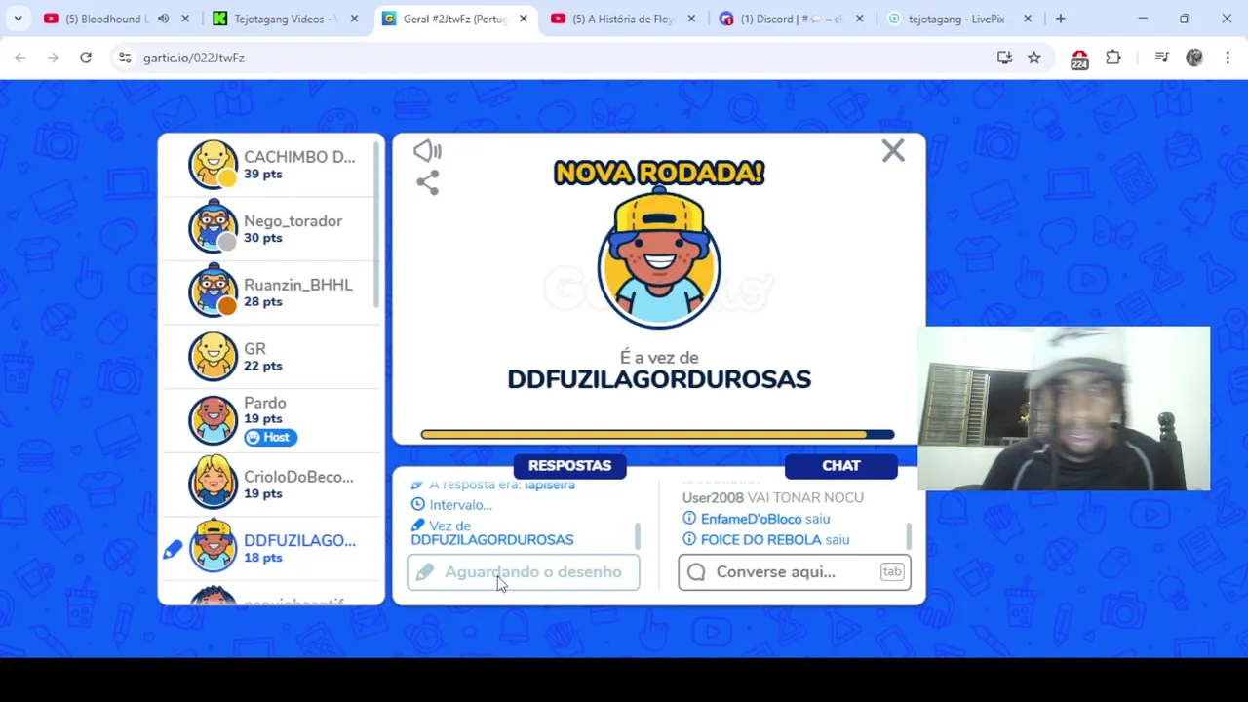The width and height of the screenshot is (1248, 702).
Task: Click the chat bubble icon in chat input
Action: coord(696,572)
